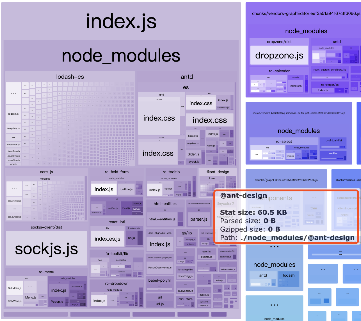Select the index.module.js block
This screenshot has height=321, width=361.
pos(228,269)
